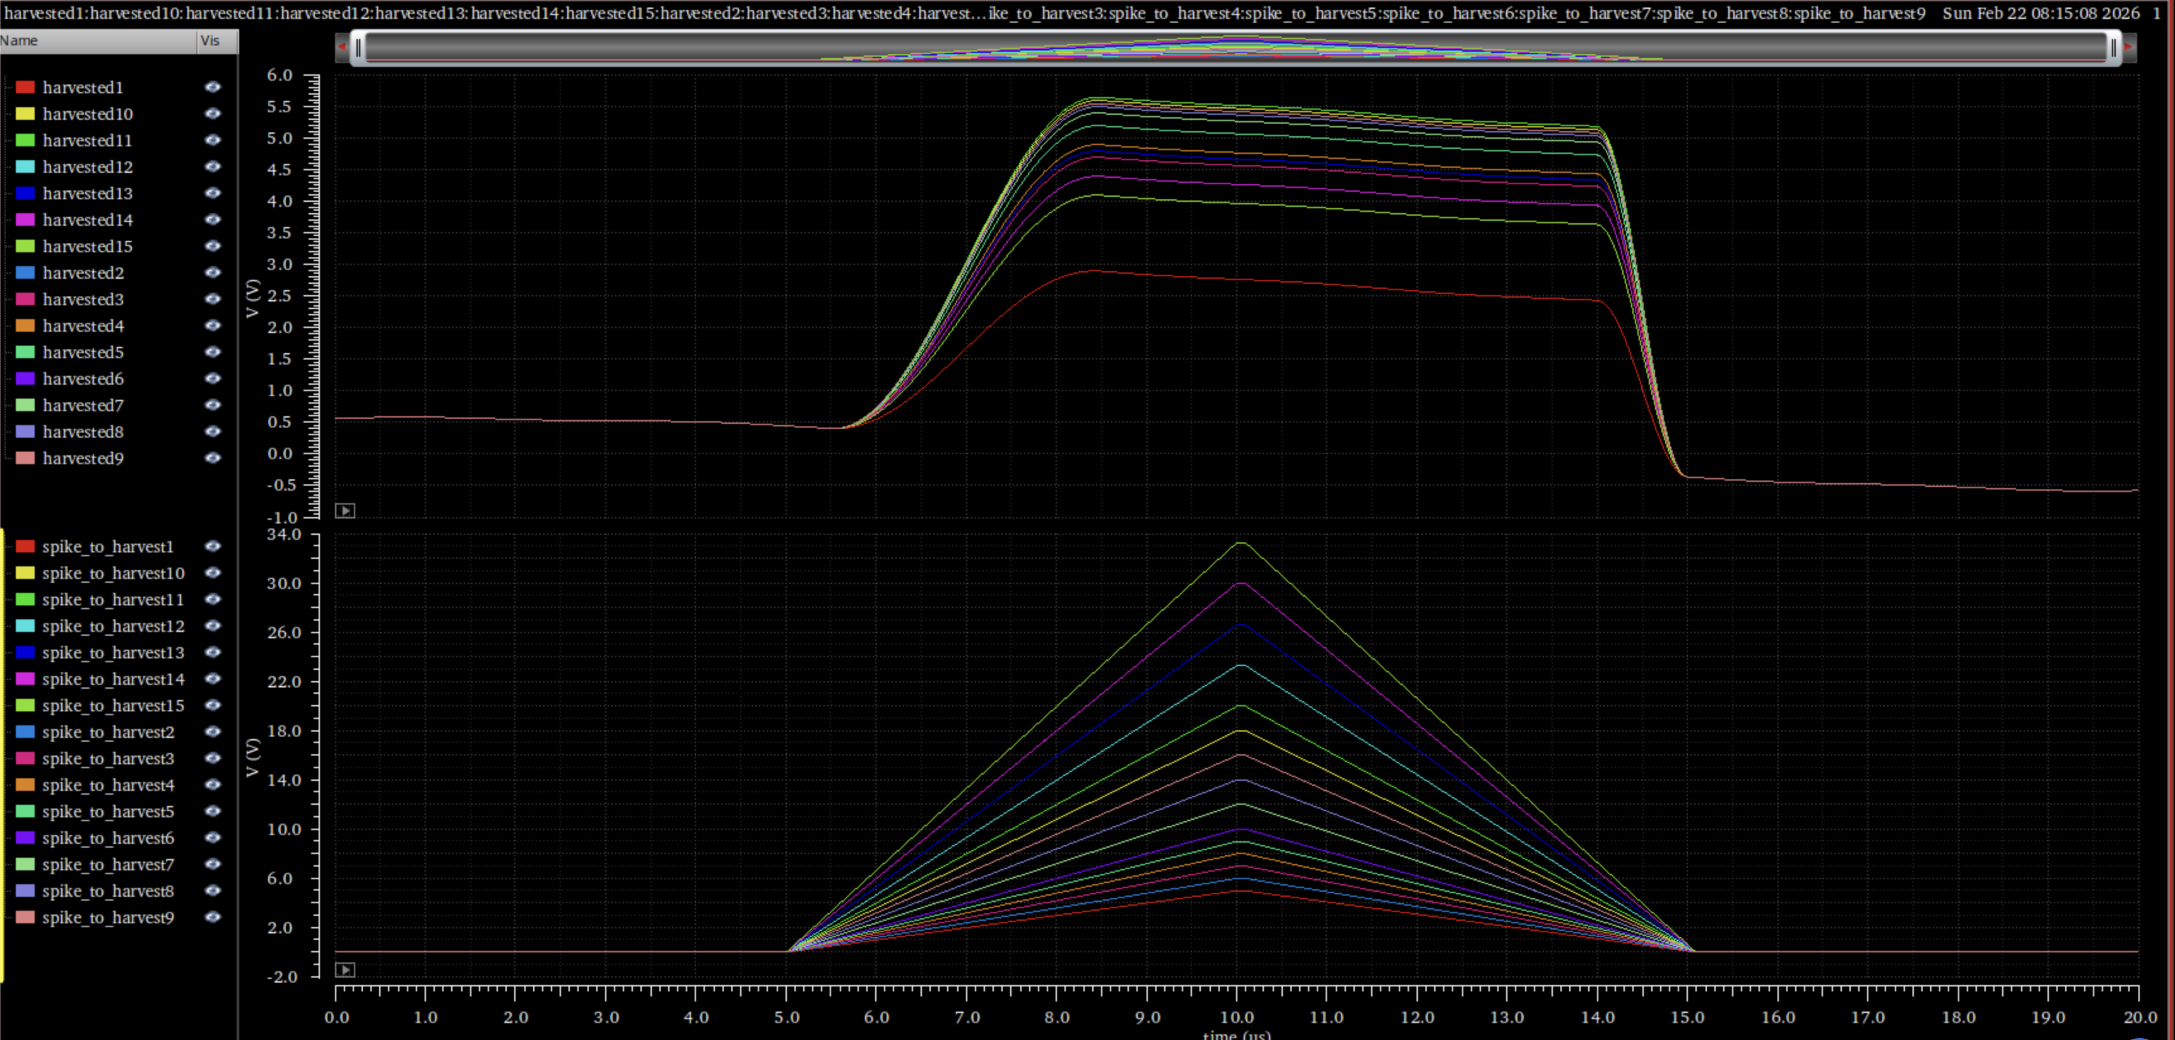Click the Vis column header
Viewport: 2175px width, 1040px height.
[211, 40]
